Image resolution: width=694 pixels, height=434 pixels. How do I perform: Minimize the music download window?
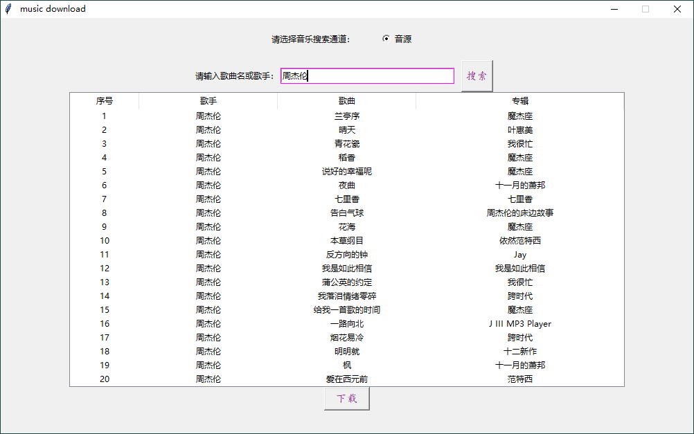(x=614, y=8)
